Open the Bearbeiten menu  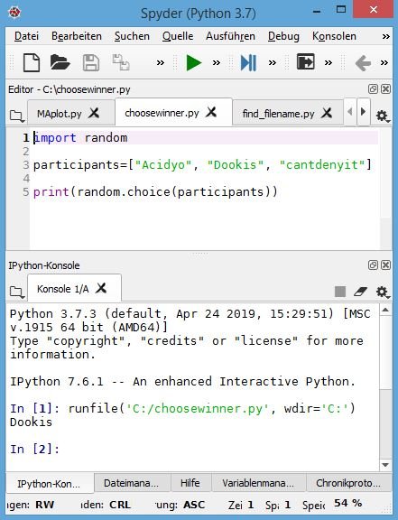coord(77,36)
